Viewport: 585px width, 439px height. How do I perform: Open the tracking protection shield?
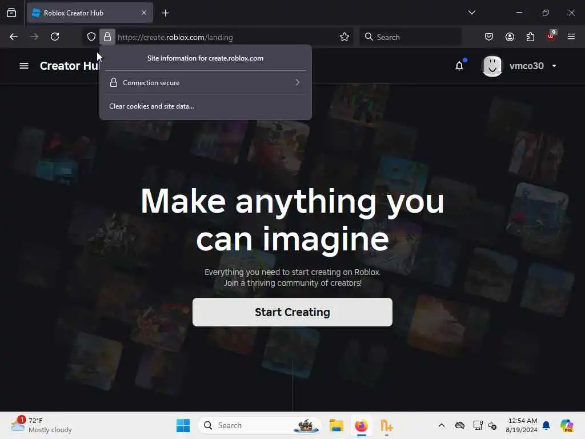[91, 37]
